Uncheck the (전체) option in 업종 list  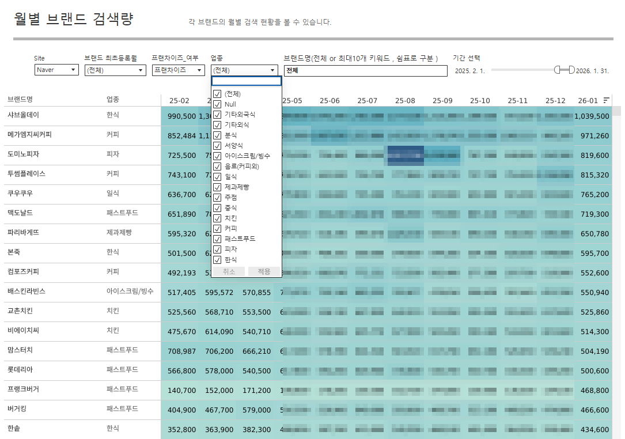click(x=217, y=94)
